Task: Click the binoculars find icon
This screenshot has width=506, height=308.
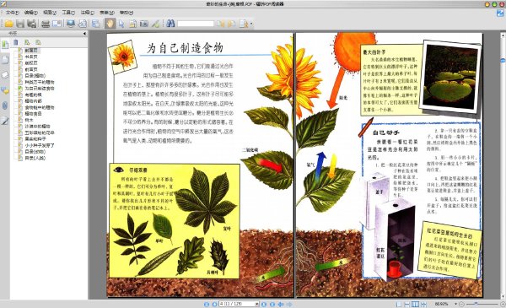Action: click(170, 24)
